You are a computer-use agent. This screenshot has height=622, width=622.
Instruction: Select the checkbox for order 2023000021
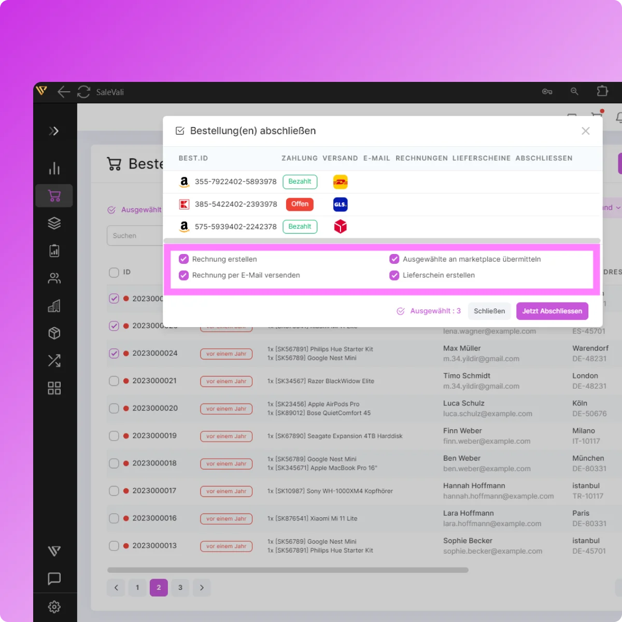click(114, 381)
